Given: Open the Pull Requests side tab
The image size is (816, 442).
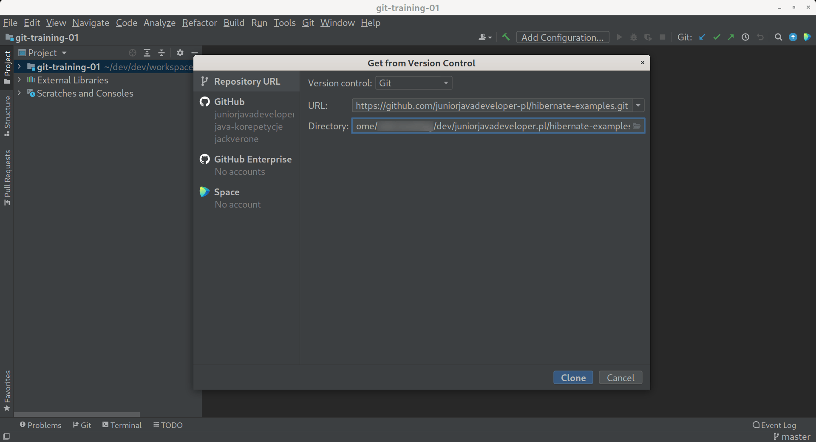Looking at the screenshot, I should tap(7, 178).
